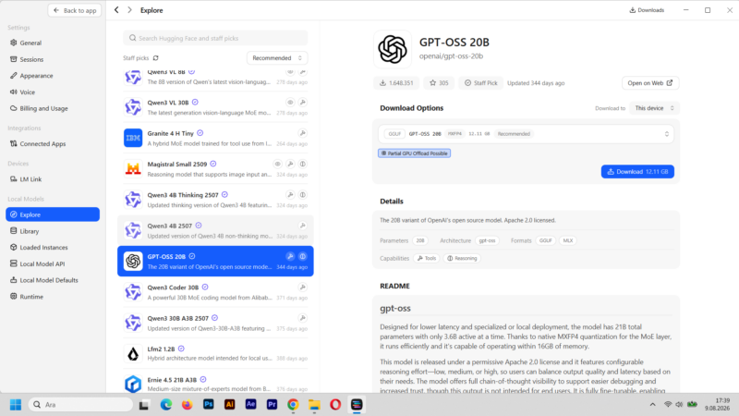Viewport: 739px width, 416px height.
Task: Select GPT-OSS 20B list entry
Action: [215, 262]
